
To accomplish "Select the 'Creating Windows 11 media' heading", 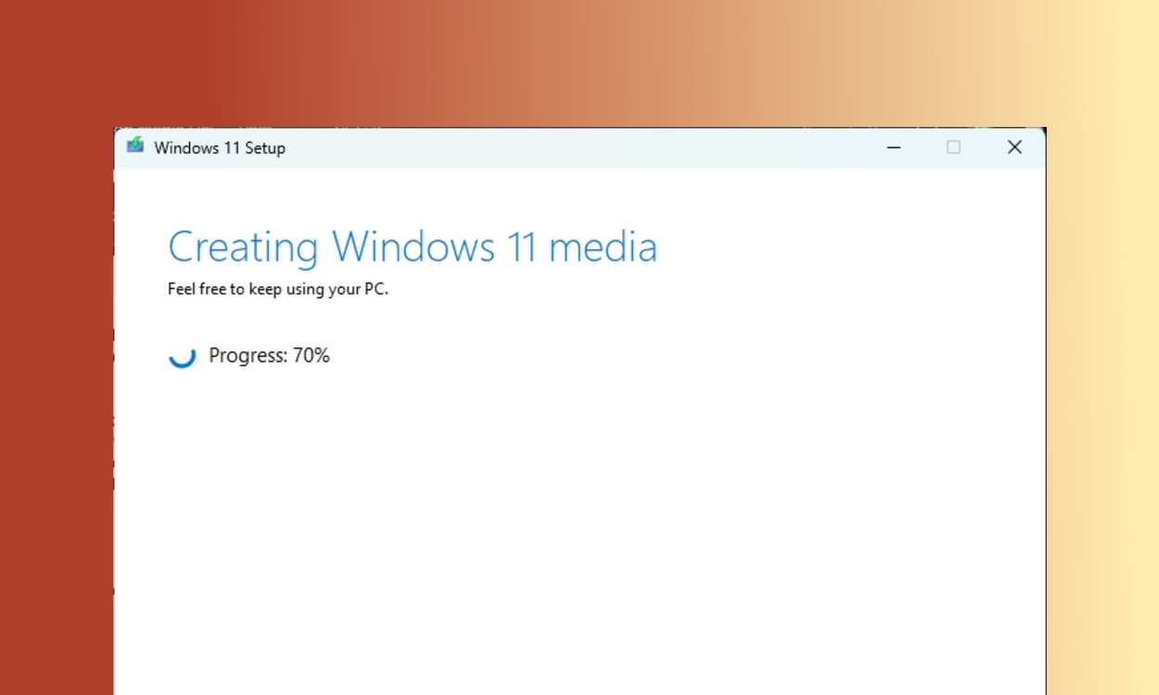I will (412, 246).
